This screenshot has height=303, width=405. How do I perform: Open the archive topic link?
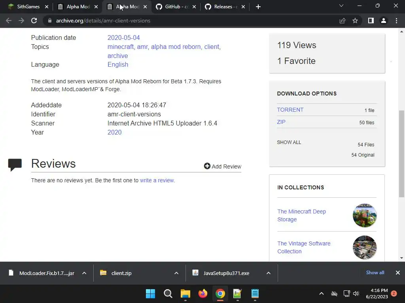pos(117,56)
